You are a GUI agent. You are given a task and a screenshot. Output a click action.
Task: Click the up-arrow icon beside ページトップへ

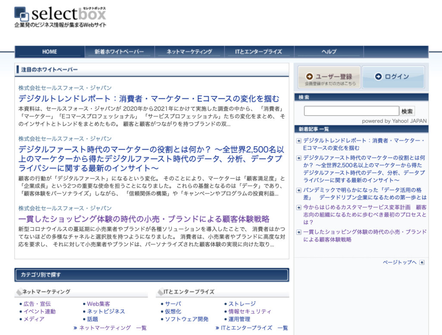click(421, 262)
